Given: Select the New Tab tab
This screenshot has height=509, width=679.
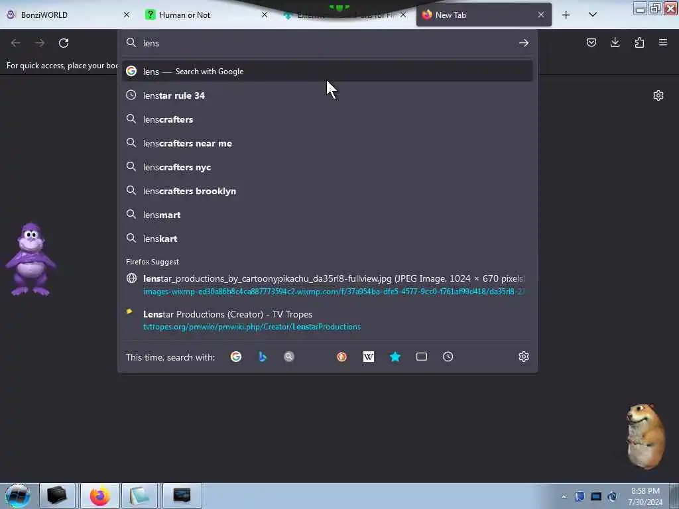Looking at the screenshot, I should coord(483,15).
